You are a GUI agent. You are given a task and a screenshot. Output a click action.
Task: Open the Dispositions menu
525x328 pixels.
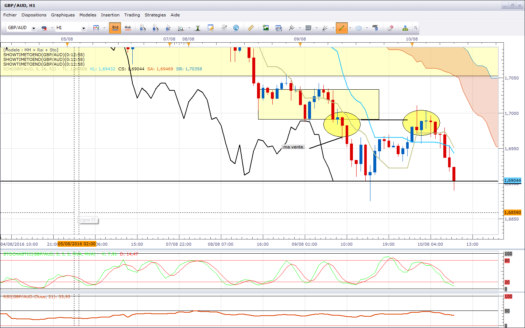34,15
